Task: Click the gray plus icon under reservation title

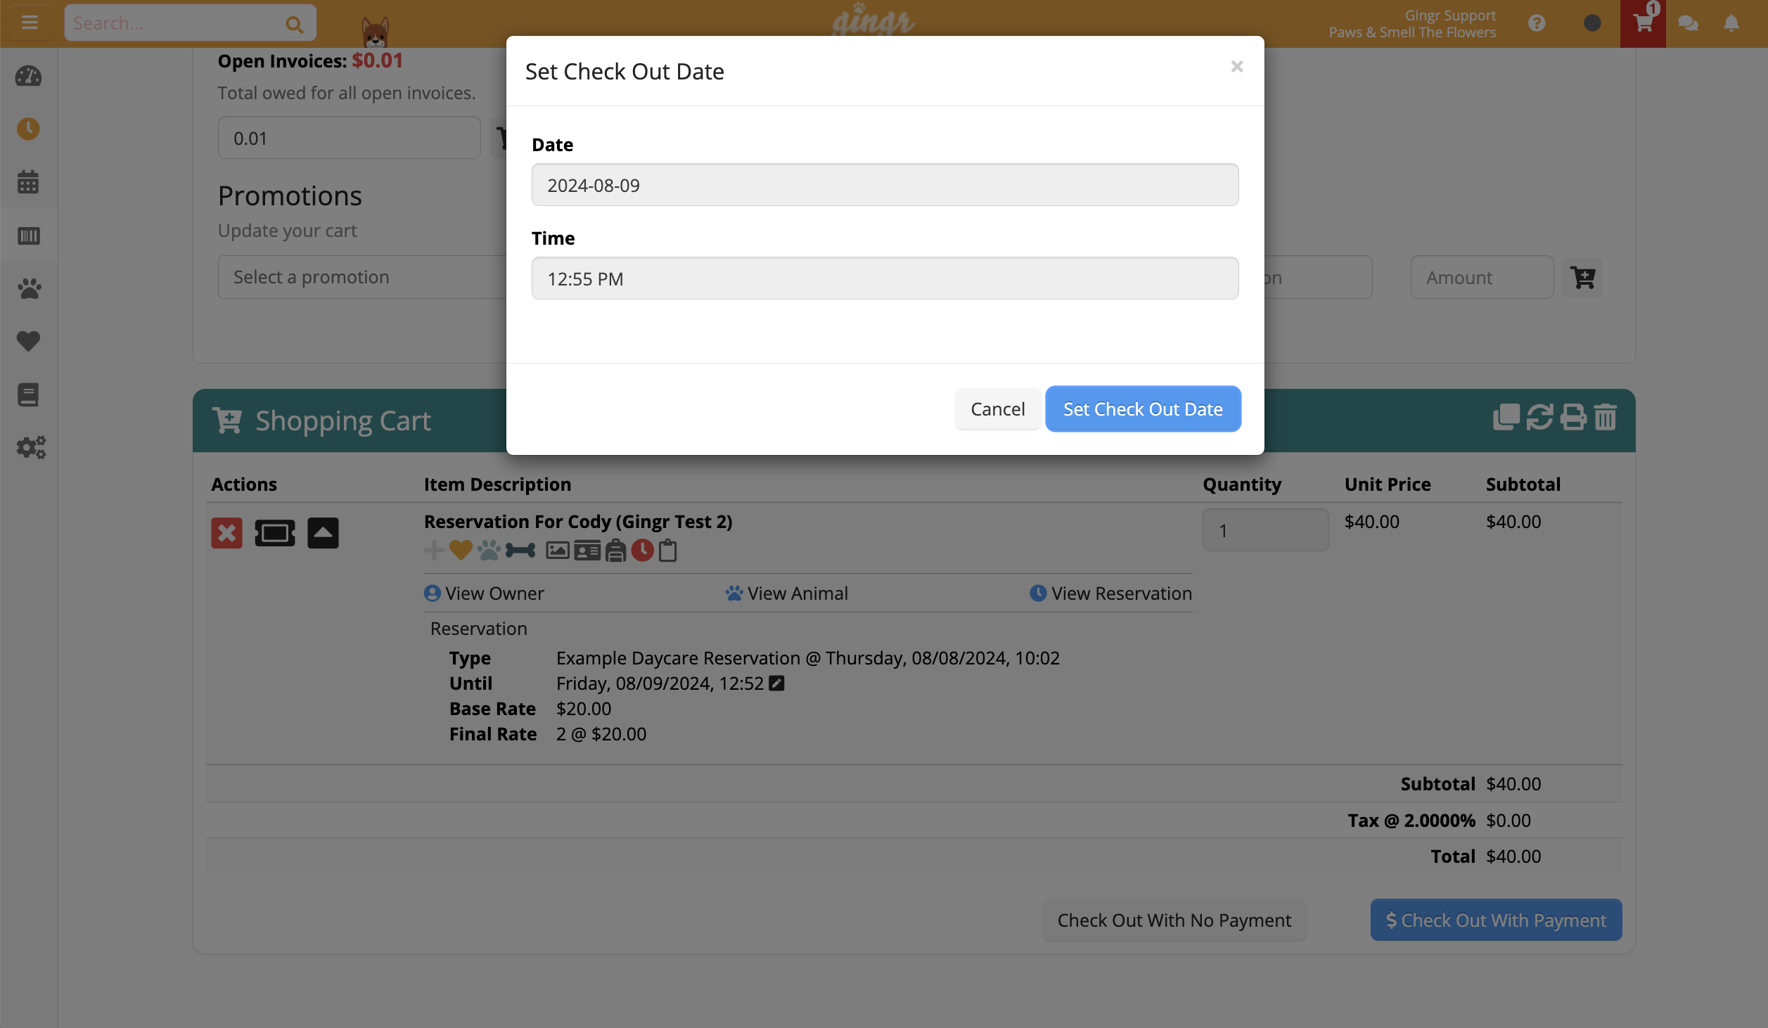Action: click(x=434, y=550)
